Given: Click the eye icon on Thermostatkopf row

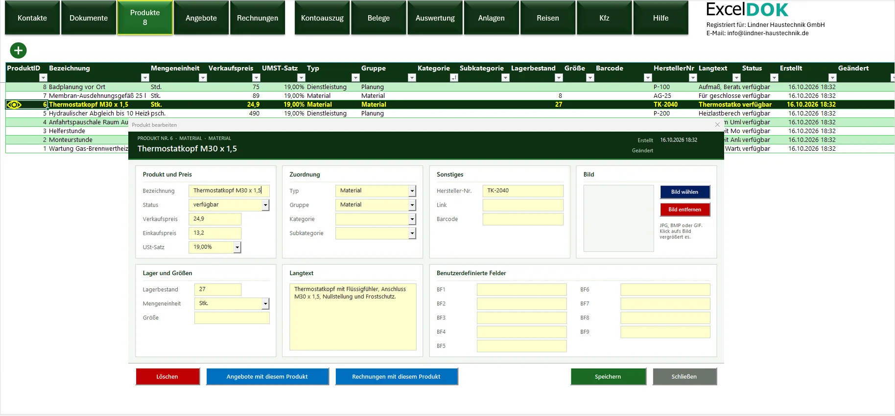Looking at the screenshot, I should pyautogui.click(x=14, y=105).
